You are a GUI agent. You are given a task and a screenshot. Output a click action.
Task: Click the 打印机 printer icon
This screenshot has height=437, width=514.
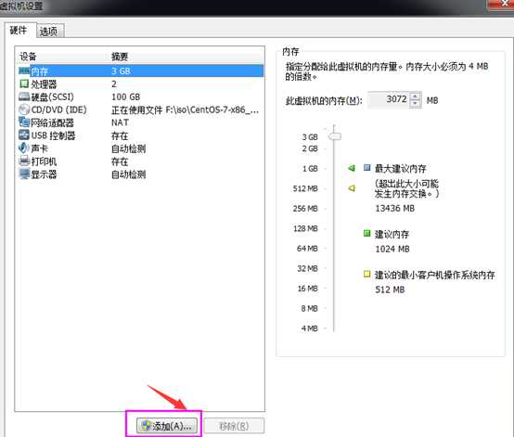pos(24,161)
